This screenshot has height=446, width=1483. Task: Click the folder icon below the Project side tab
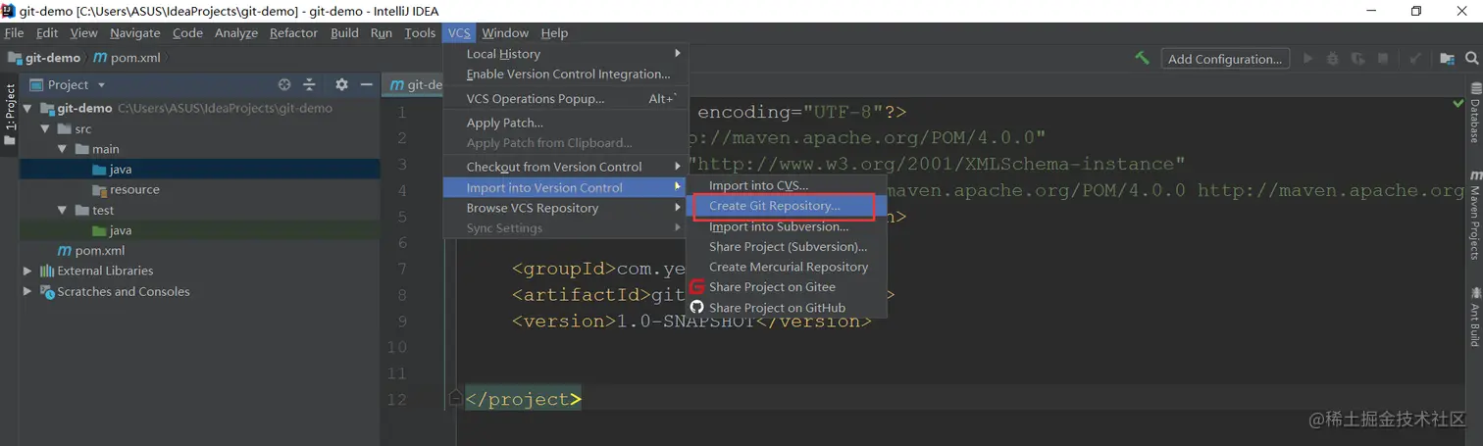10,140
